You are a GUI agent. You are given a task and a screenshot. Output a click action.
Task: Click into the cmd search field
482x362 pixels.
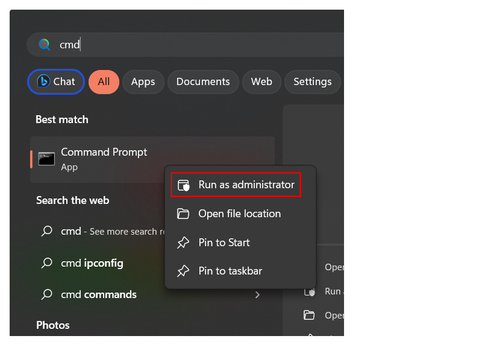pyautogui.click(x=186, y=45)
